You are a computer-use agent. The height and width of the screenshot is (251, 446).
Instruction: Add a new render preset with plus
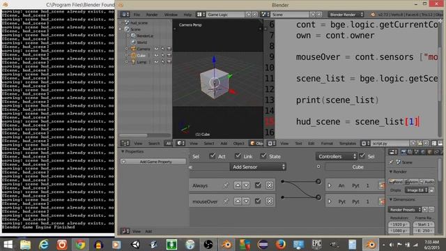click(x=425, y=210)
